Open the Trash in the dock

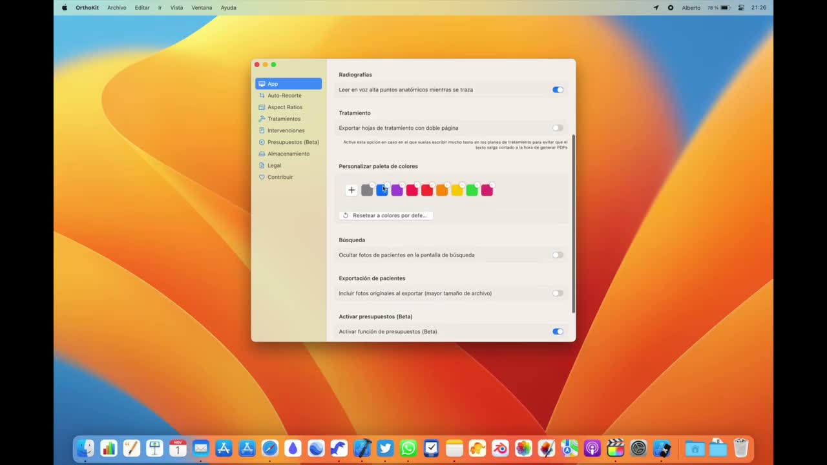tap(741, 448)
